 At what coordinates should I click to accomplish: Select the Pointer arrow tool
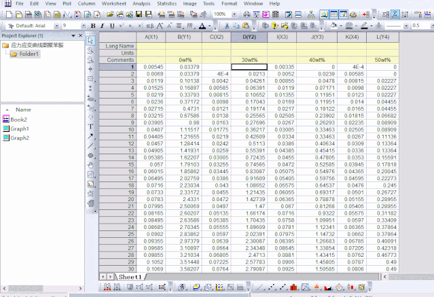pyautogui.click(x=90, y=41)
